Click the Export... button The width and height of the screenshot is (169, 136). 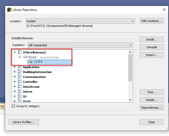tap(152, 55)
